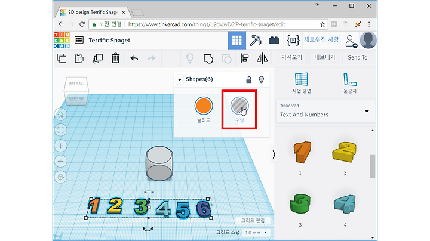
Task: Click the view cube top face
Action: pyautogui.click(x=76, y=84)
